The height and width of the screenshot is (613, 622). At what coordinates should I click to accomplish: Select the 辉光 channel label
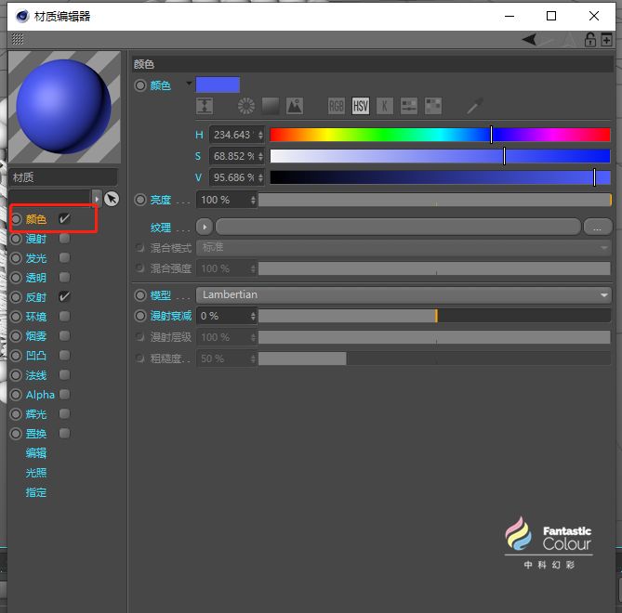point(36,414)
